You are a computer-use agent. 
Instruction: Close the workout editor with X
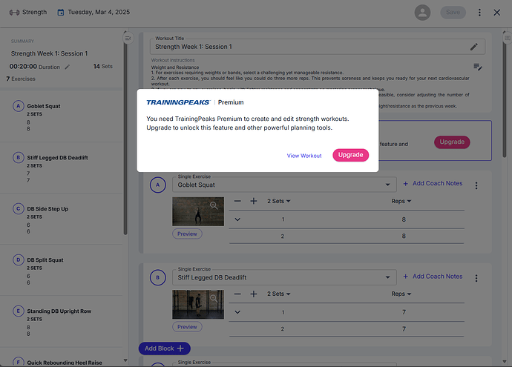tap(496, 13)
